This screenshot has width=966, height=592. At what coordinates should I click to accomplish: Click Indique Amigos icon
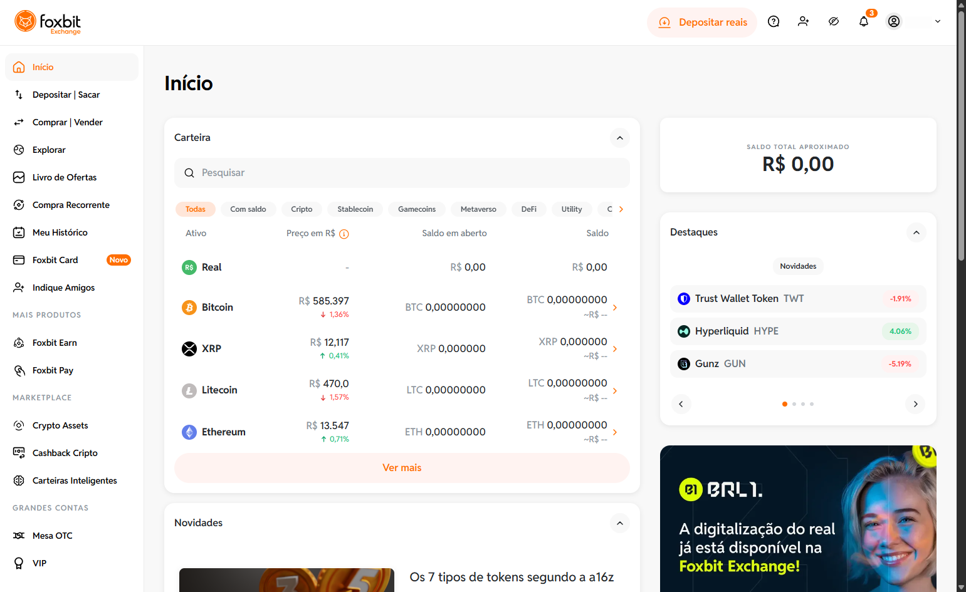tap(19, 288)
